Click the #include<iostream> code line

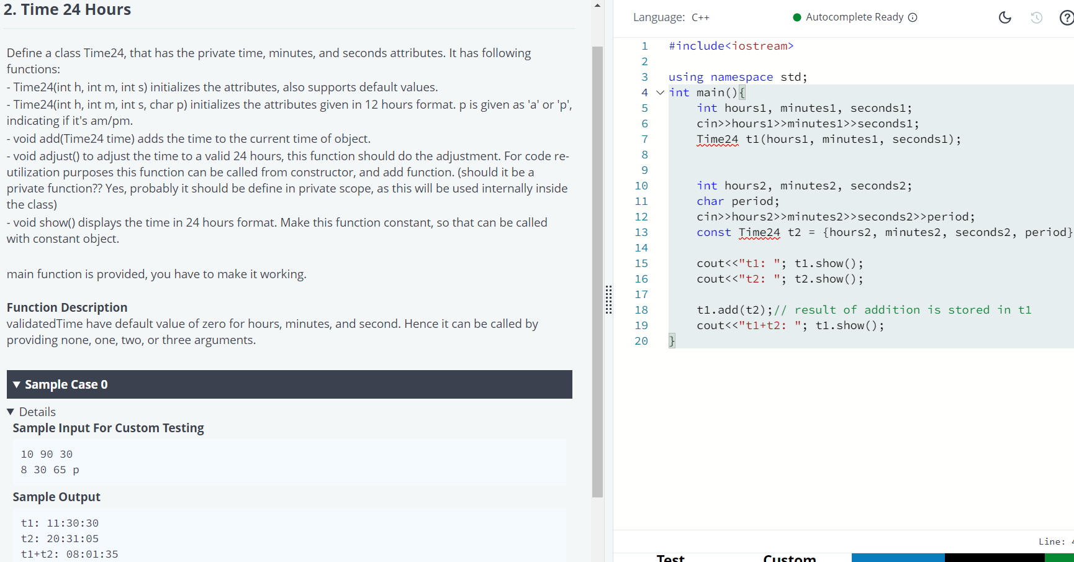point(731,46)
